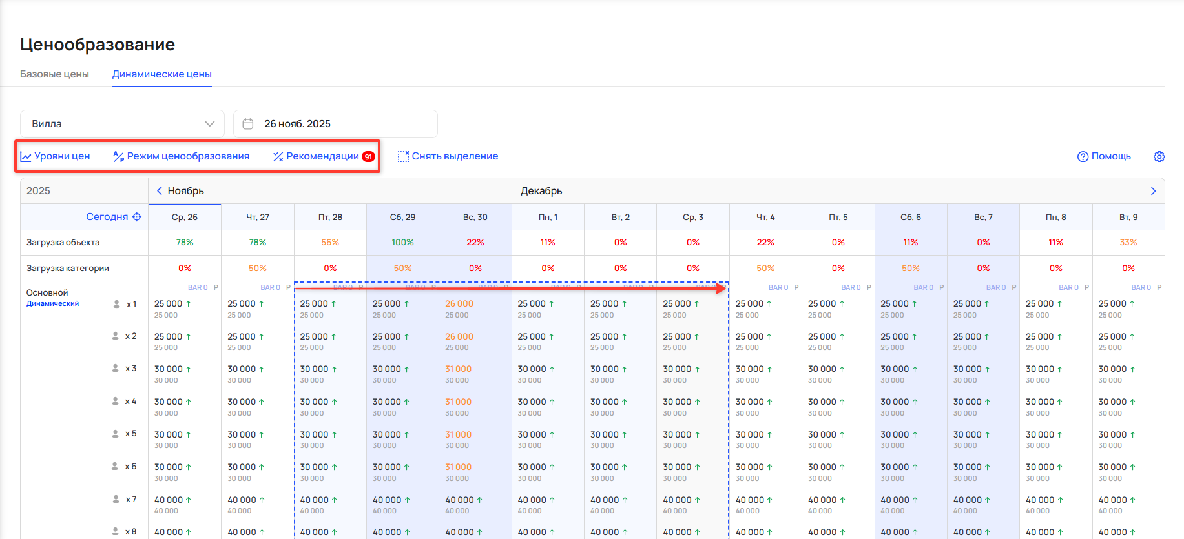Image resolution: width=1184 pixels, height=539 pixels.
Task: Click the date field 26 нояб. 2025
Action: [x=297, y=124]
